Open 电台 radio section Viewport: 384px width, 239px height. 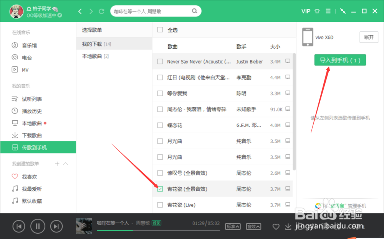pyautogui.click(x=22, y=58)
